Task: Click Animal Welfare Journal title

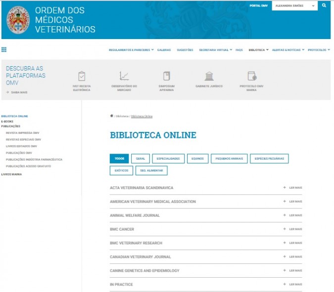Action: pos(135,215)
